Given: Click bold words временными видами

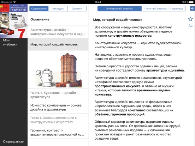Looking at the screenshot, I should pos(154,90).
